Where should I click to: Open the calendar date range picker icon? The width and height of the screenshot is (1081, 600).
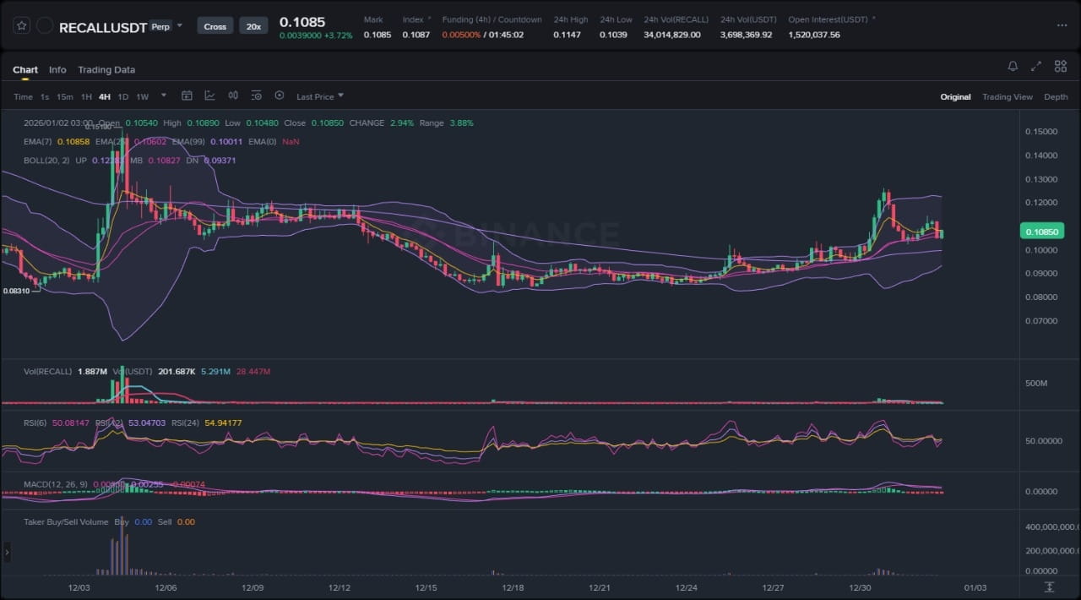tap(187, 96)
